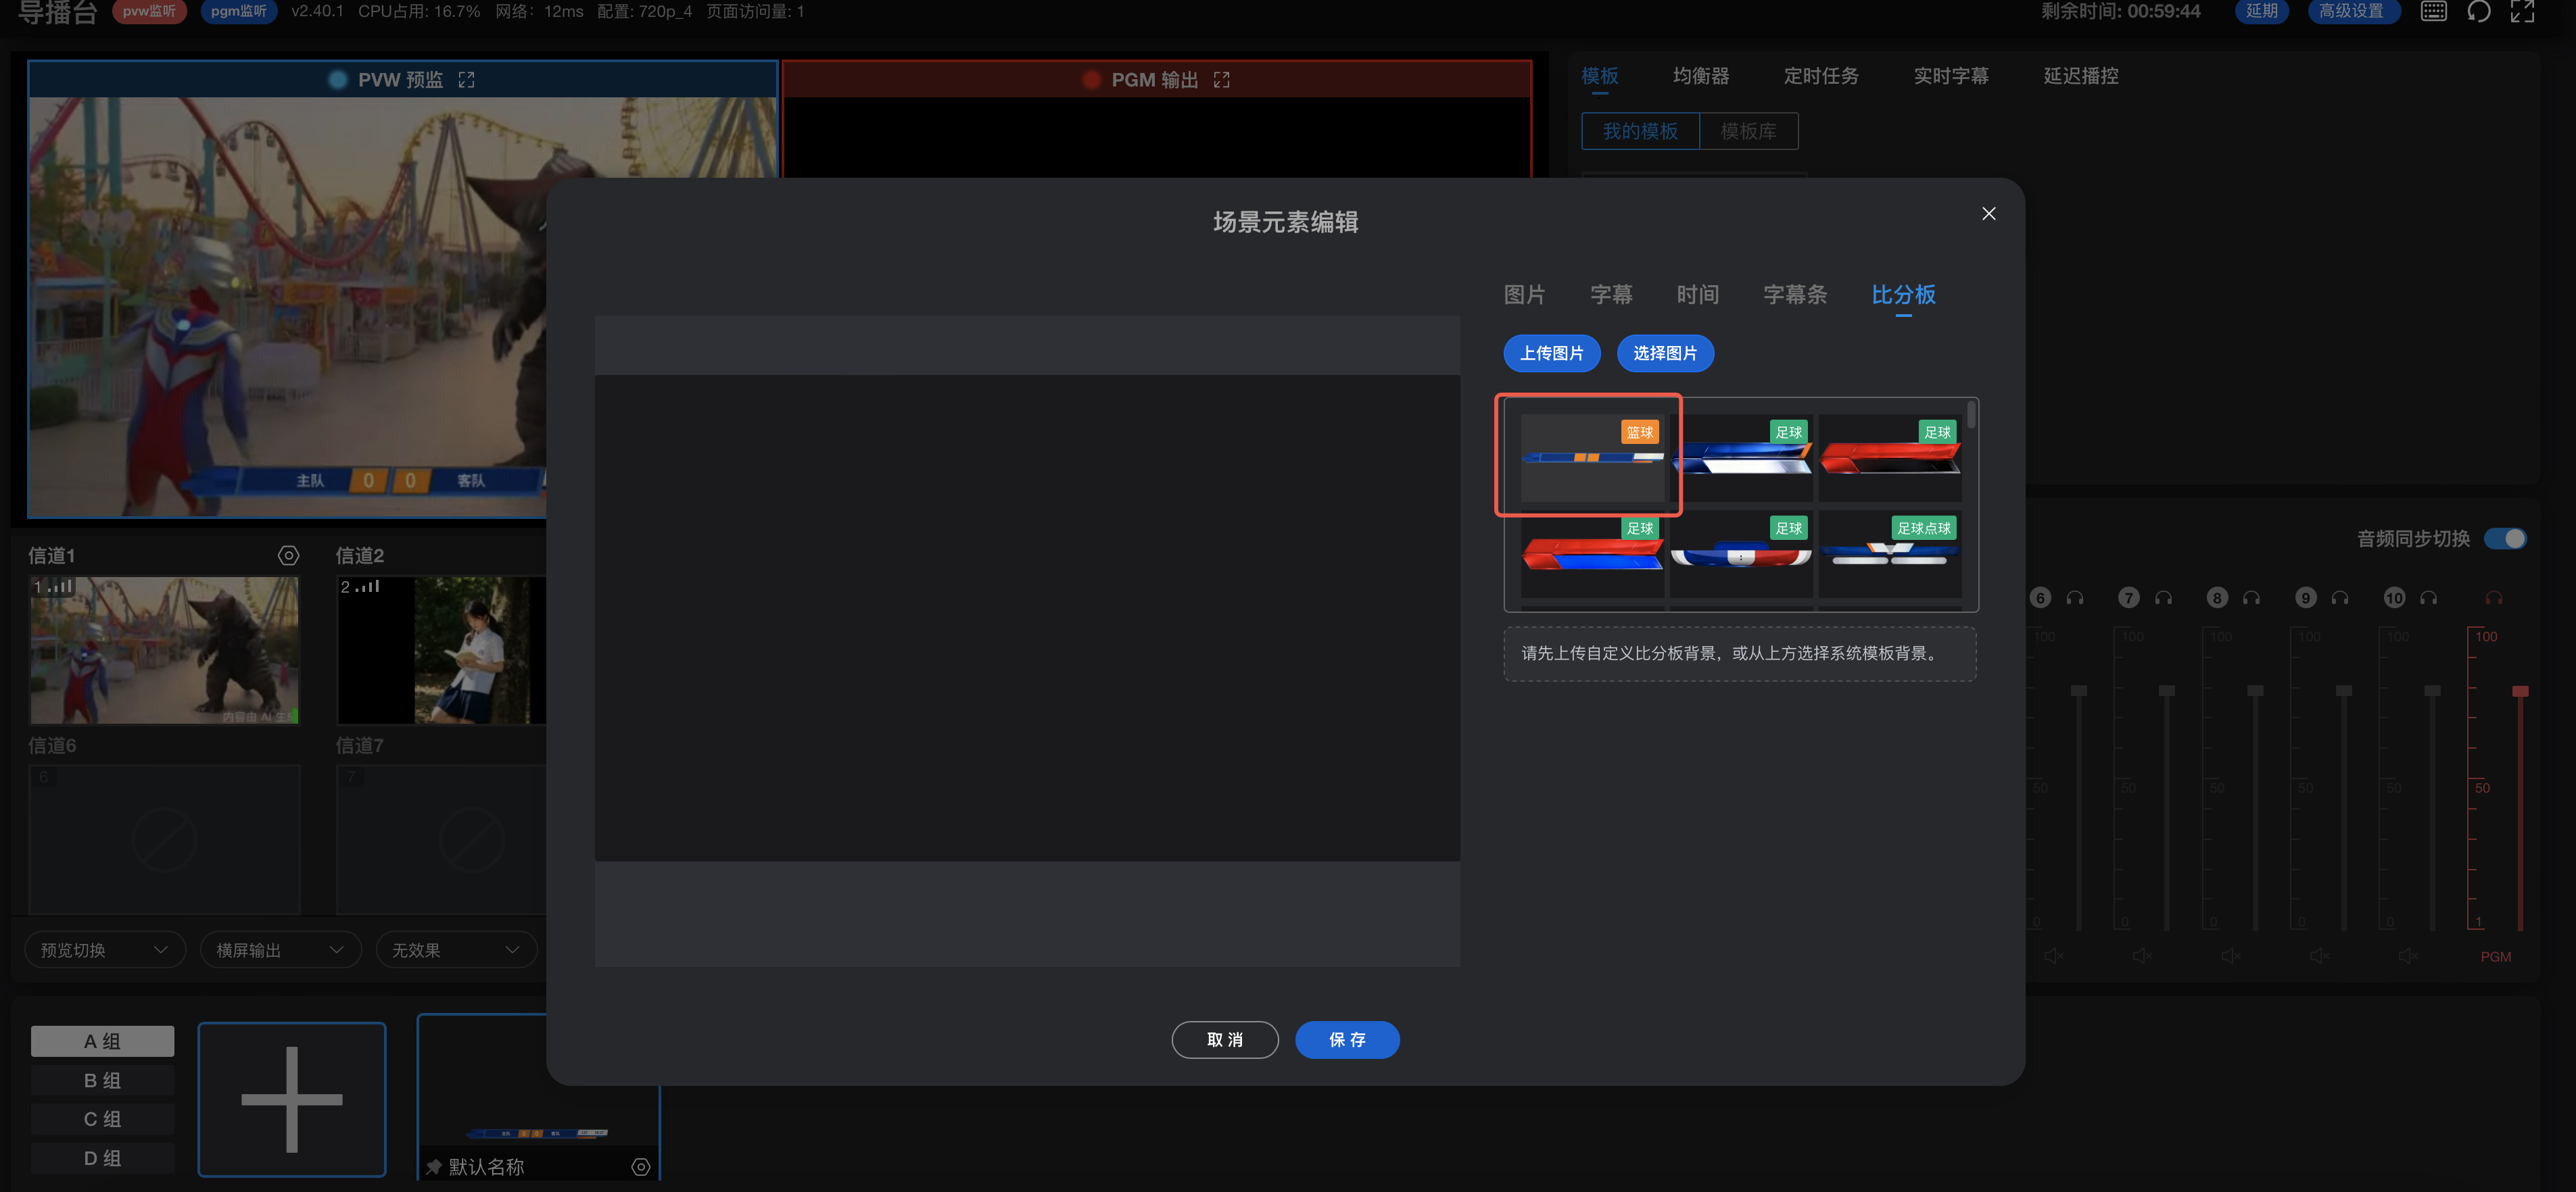Toggle headphone monitor for channel 10
Viewport: 2576px width, 1192px height.
coord(2429,597)
